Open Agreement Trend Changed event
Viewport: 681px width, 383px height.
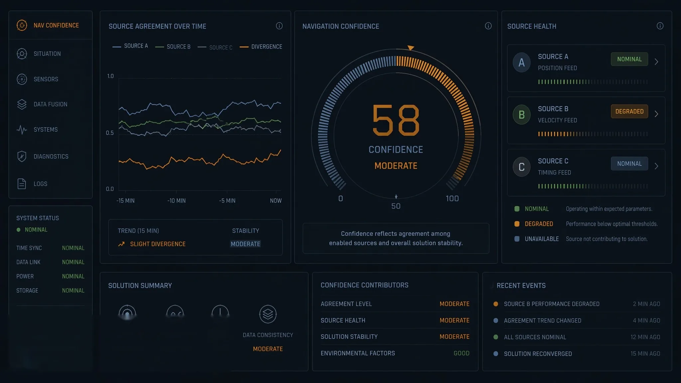click(x=577, y=320)
